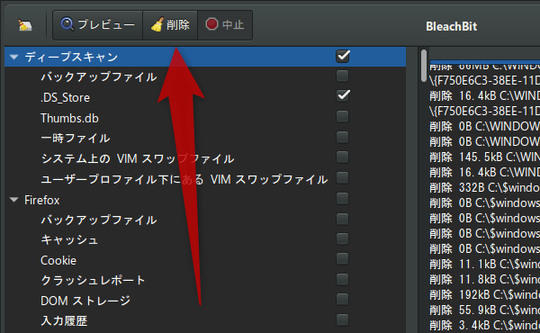Select the Firefox tree row label
This screenshot has width=540, height=333.
pos(41,200)
